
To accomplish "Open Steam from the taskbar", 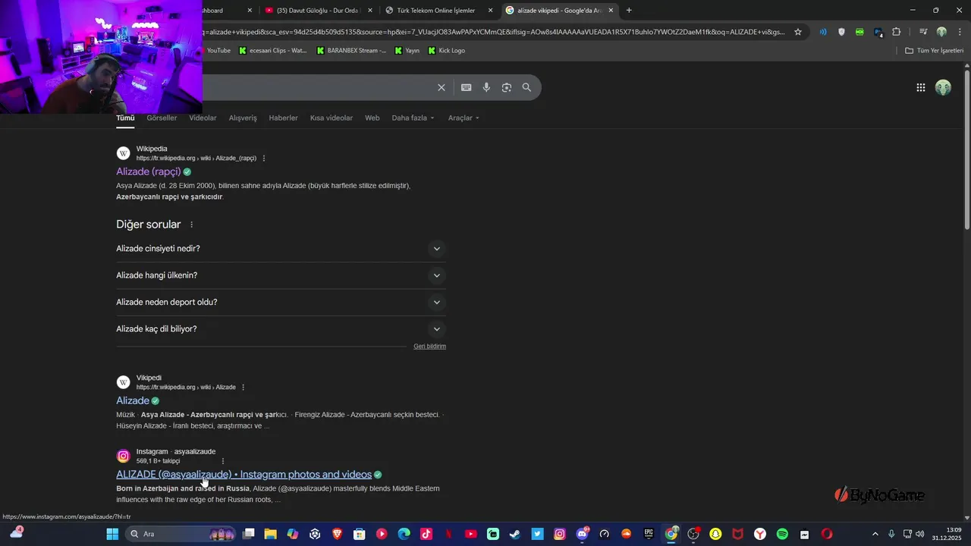I will (515, 534).
